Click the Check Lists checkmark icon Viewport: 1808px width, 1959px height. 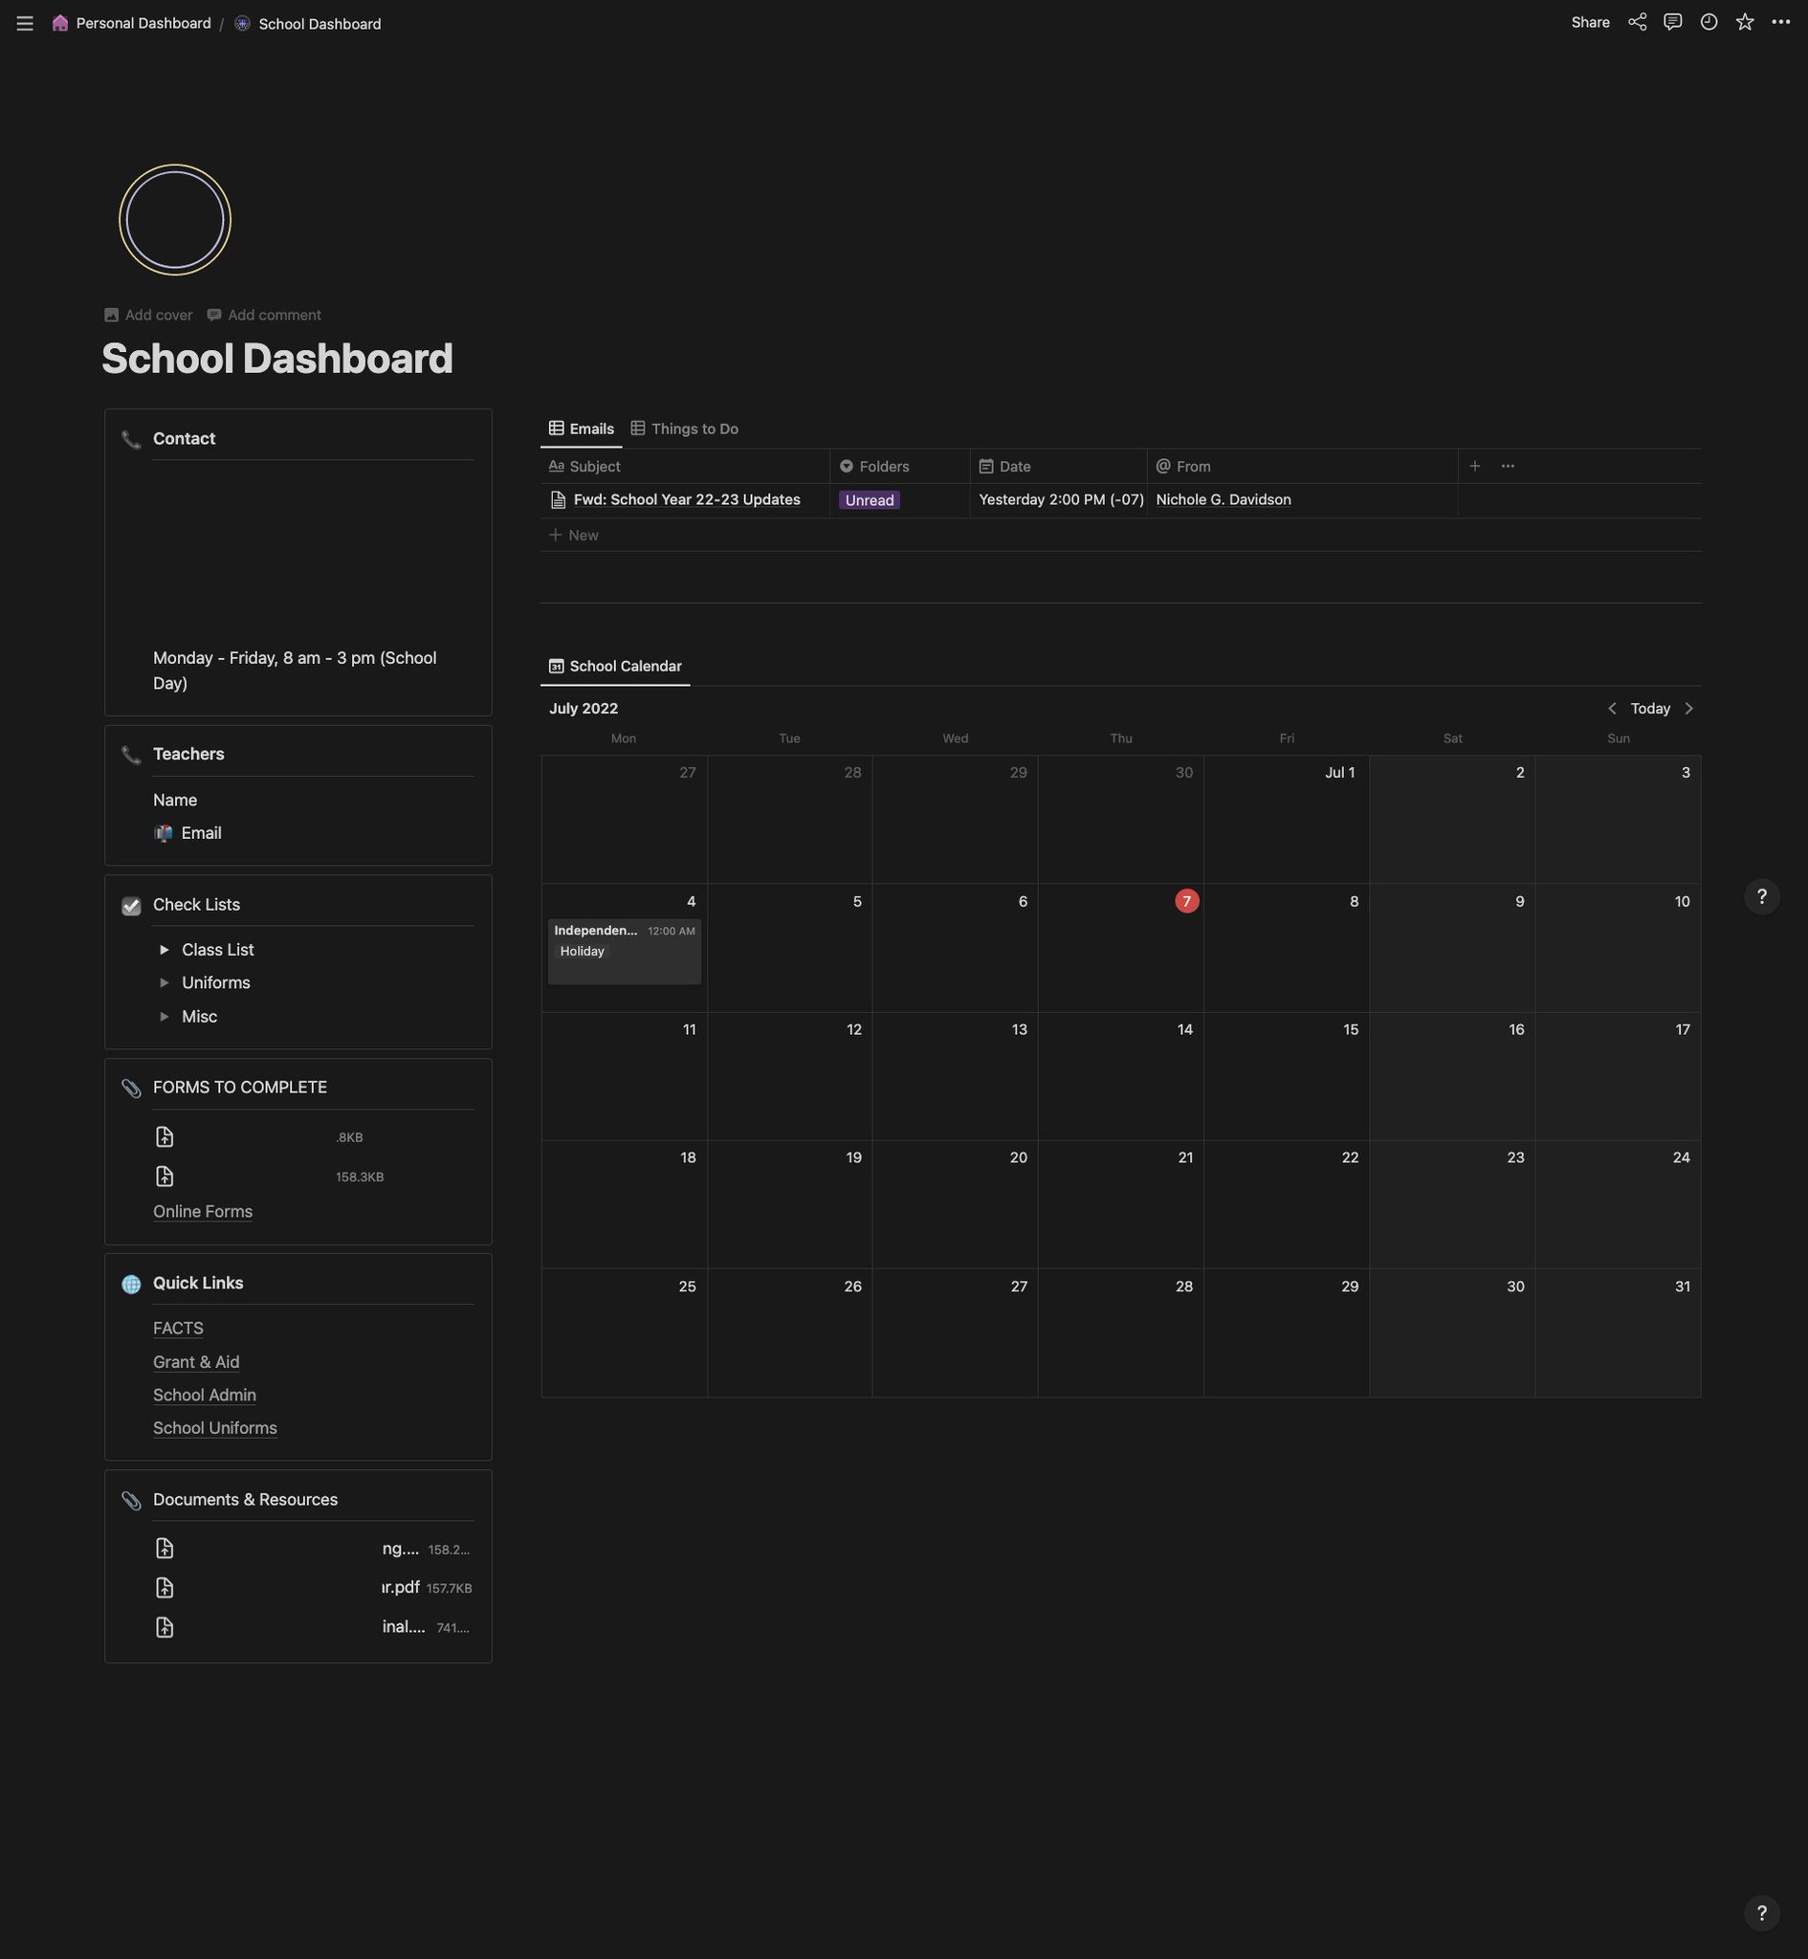point(131,906)
